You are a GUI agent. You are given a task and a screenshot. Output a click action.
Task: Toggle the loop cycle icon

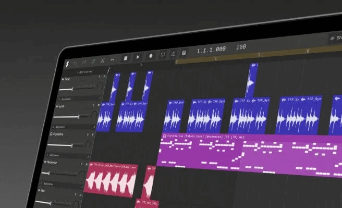[163, 55]
